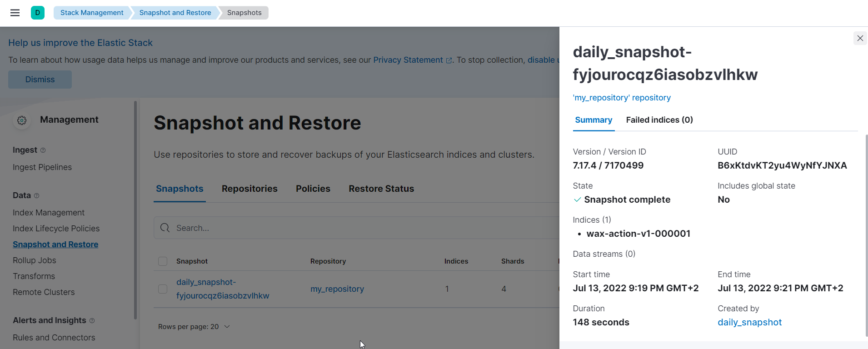Click the flyout vertical scrollbar
The image size is (868, 349).
click(866, 235)
